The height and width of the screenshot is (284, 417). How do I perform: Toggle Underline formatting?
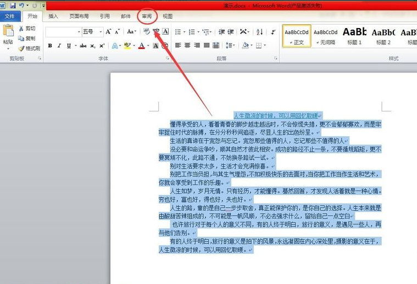pyautogui.click(x=69, y=46)
